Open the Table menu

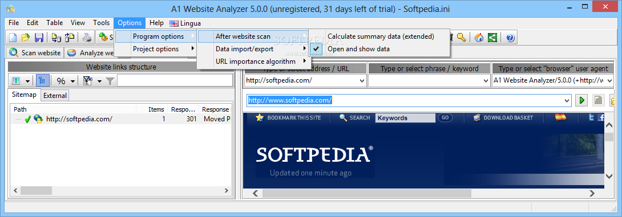coord(55,23)
